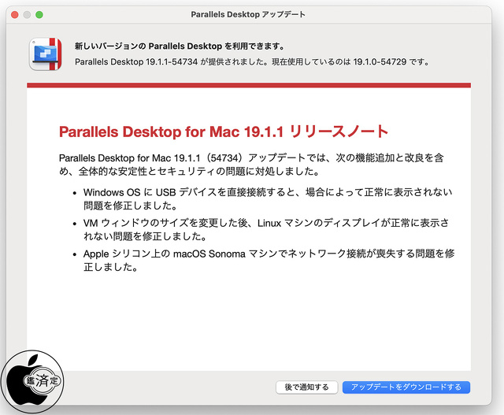Zoom the window with the green button
The image size is (504, 415).
click(x=39, y=14)
